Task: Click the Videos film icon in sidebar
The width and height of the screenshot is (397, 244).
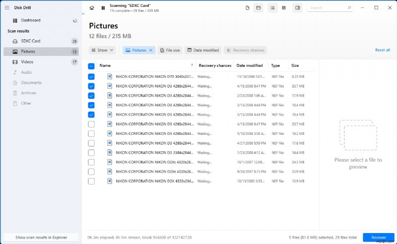Action: (x=15, y=62)
